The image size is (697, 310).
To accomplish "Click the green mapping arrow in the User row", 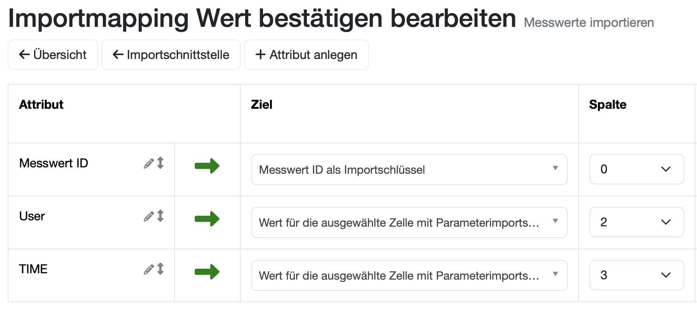I will coord(207,219).
